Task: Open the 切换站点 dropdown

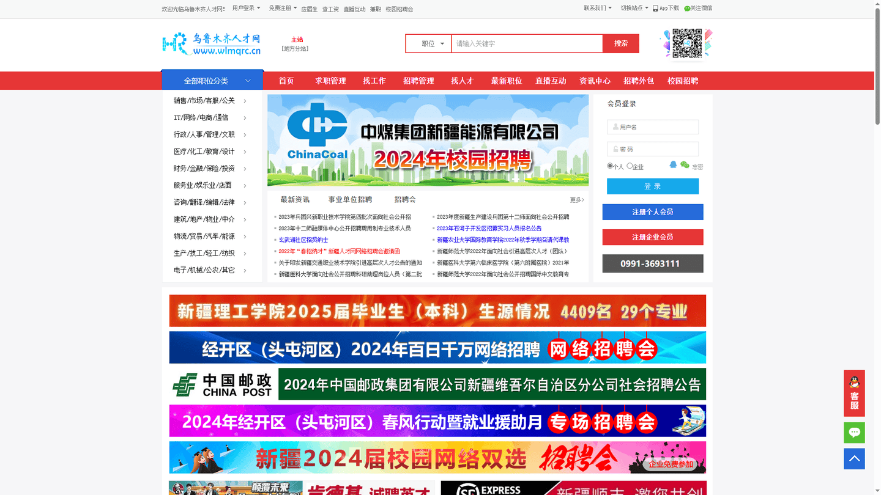Action: click(634, 9)
